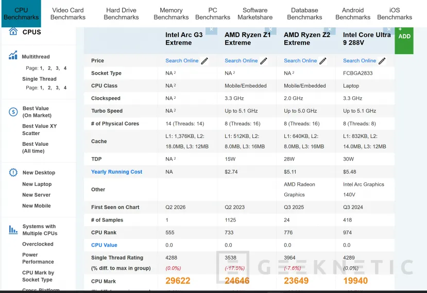Open the Yearly Running Cost link
The width and height of the screenshot is (427, 293).
coord(116,172)
